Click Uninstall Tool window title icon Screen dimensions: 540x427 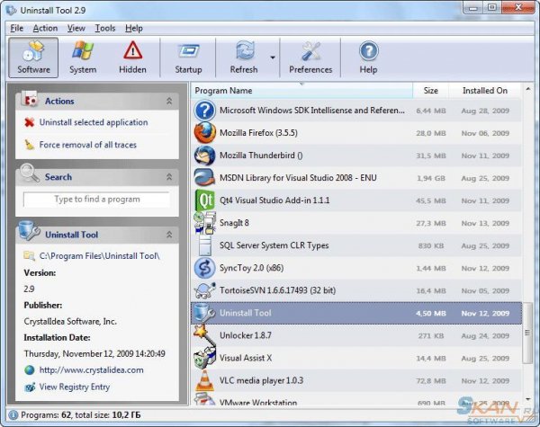11,10
